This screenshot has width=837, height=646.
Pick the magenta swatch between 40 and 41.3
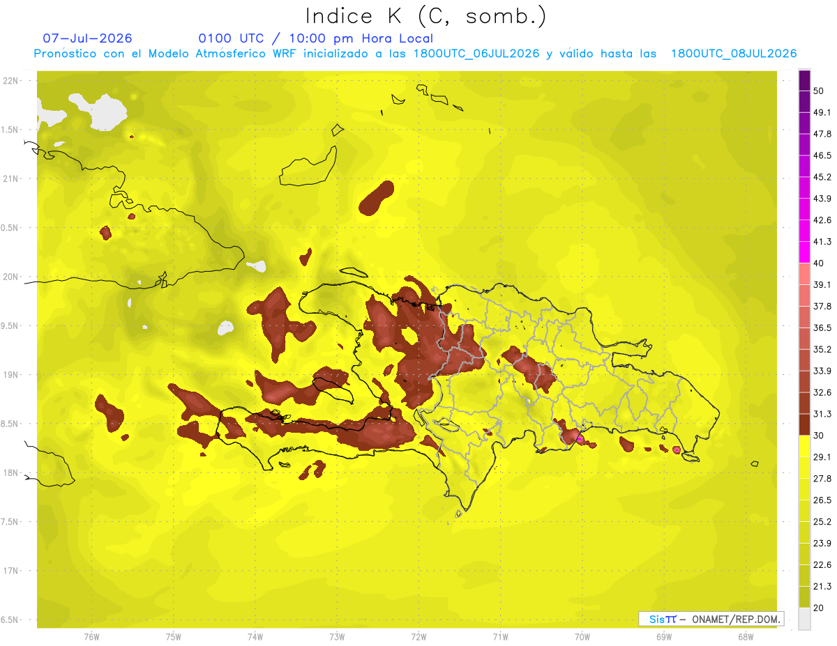pyautogui.click(x=804, y=252)
